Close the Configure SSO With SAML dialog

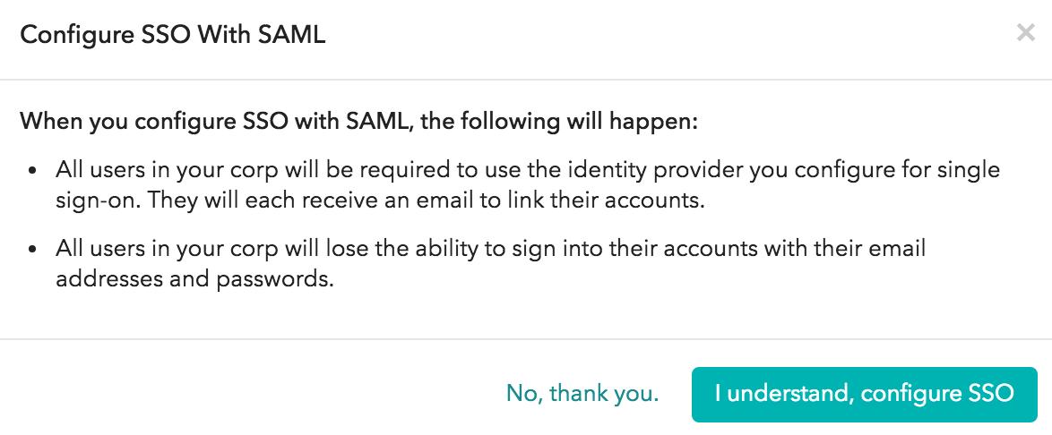1025,34
